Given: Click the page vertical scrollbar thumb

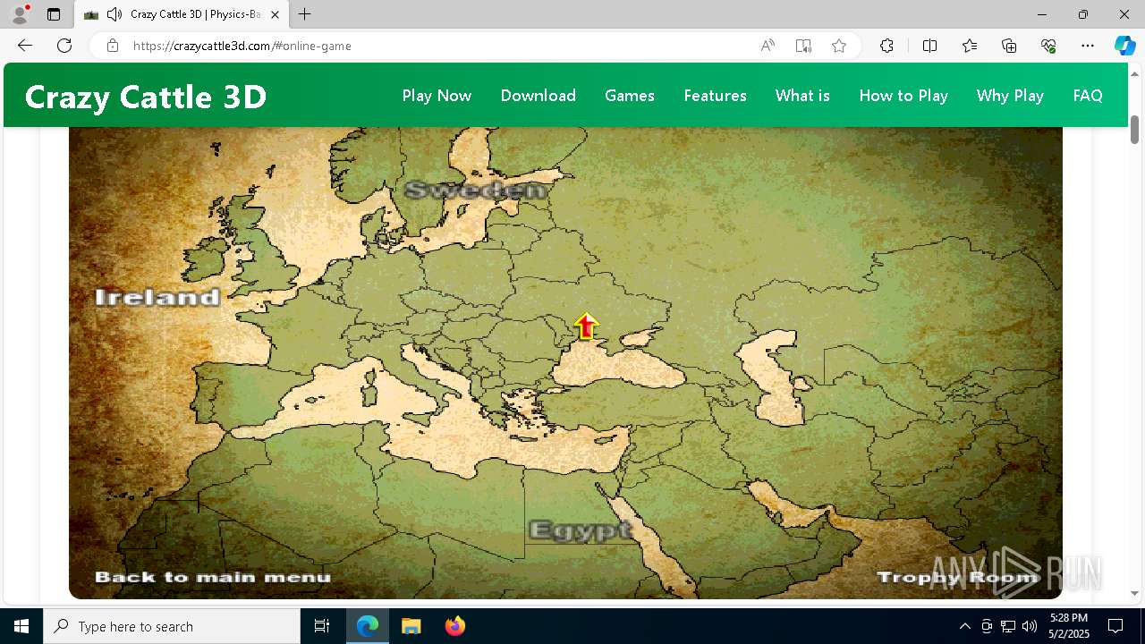Looking at the screenshot, I should [x=1134, y=130].
